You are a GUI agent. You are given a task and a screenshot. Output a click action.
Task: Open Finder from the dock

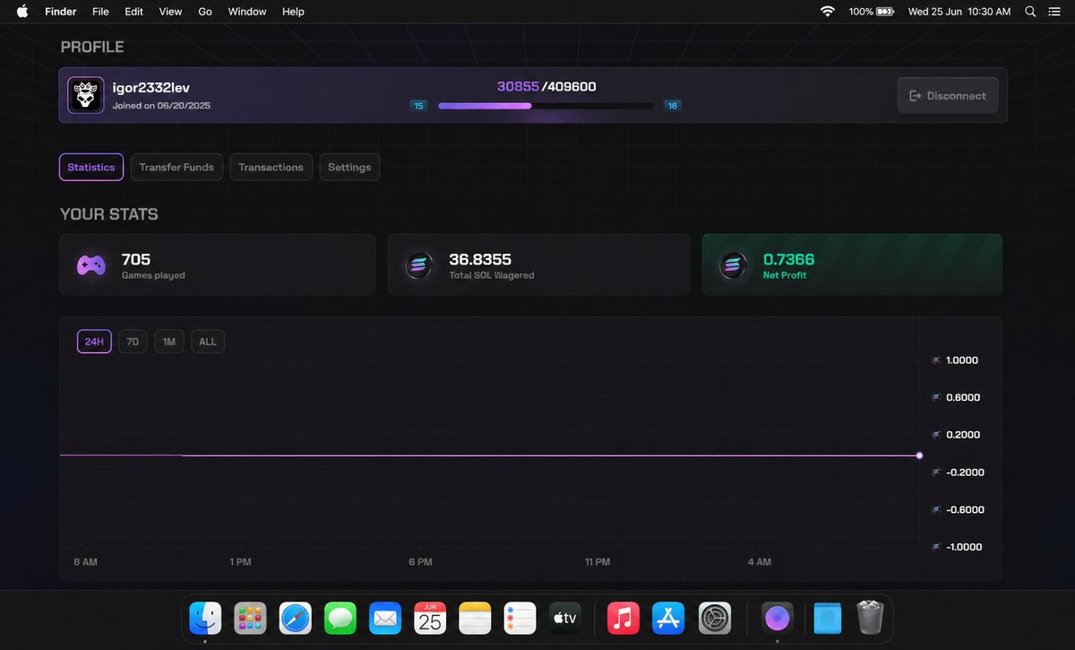pos(205,618)
